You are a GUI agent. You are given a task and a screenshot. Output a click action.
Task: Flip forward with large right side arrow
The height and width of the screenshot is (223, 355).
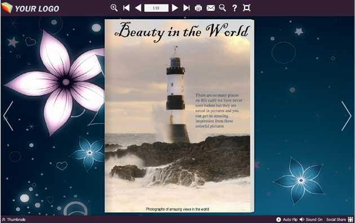click(x=347, y=116)
